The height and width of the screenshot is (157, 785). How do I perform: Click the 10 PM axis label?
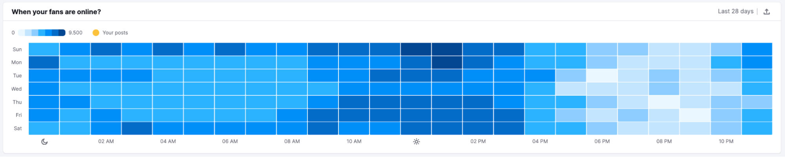click(x=726, y=141)
